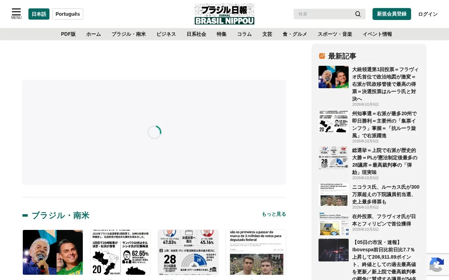Click sidebar thumbnail with 62.65% map infographic
The image size is (449, 280).
[x=334, y=121]
